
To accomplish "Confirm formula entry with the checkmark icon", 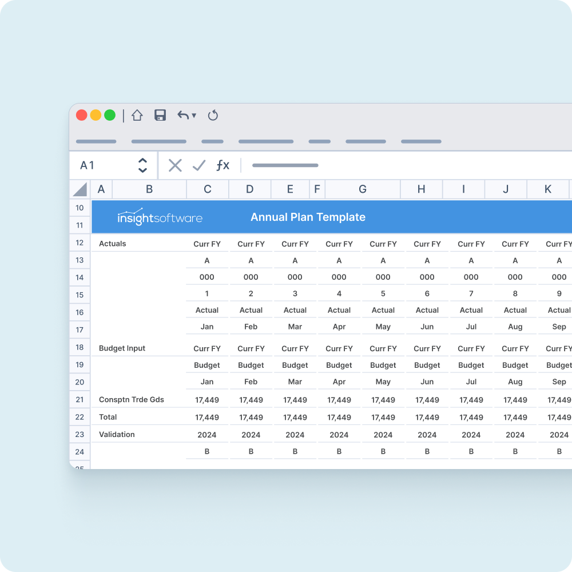I will pyautogui.click(x=199, y=165).
